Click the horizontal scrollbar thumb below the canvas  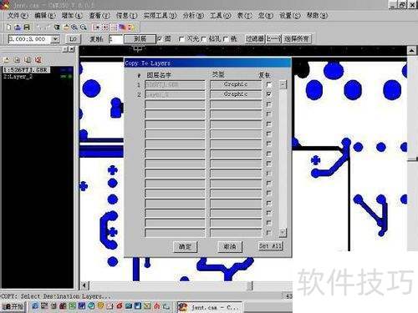[250, 285]
